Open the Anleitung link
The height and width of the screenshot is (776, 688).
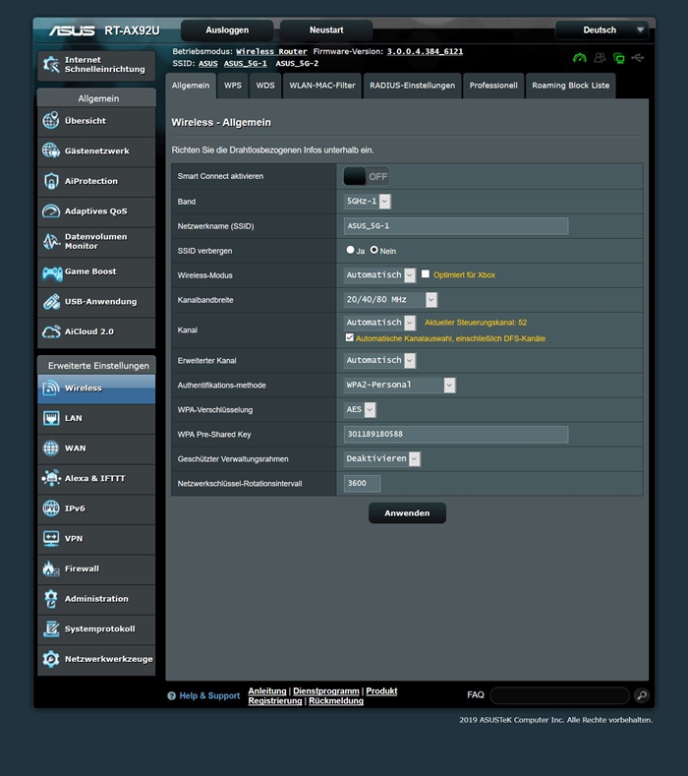coord(267,690)
